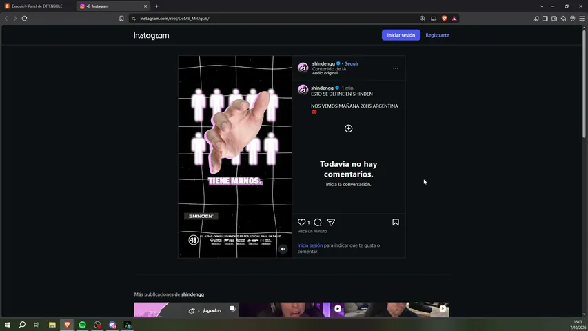Open browser hamburger main menu
Image resolution: width=588 pixels, height=331 pixels.
pyautogui.click(x=582, y=18)
